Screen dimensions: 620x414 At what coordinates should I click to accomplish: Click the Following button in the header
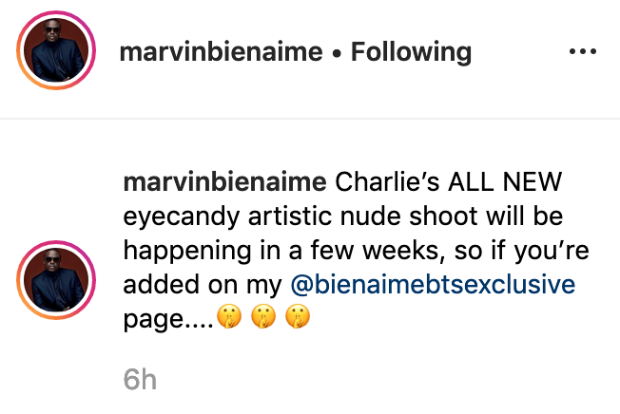click(x=411, y=52)
